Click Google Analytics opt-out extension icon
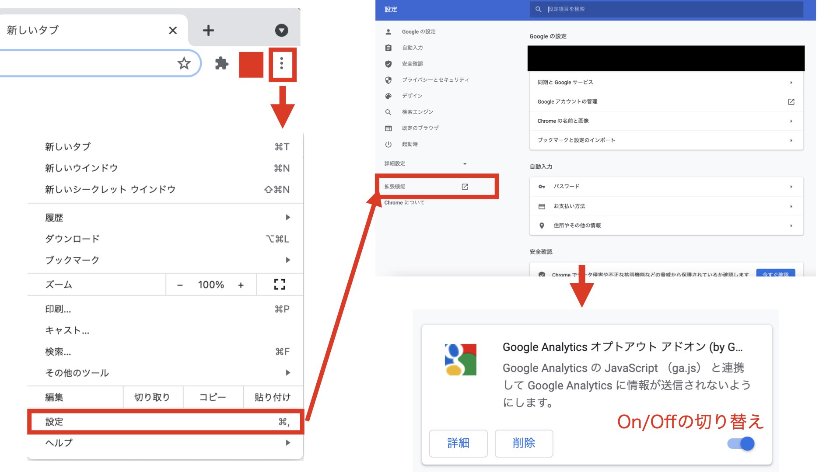The width and height of the screenshot is (840, 472). pyautogui.click(x=460, y=360)
